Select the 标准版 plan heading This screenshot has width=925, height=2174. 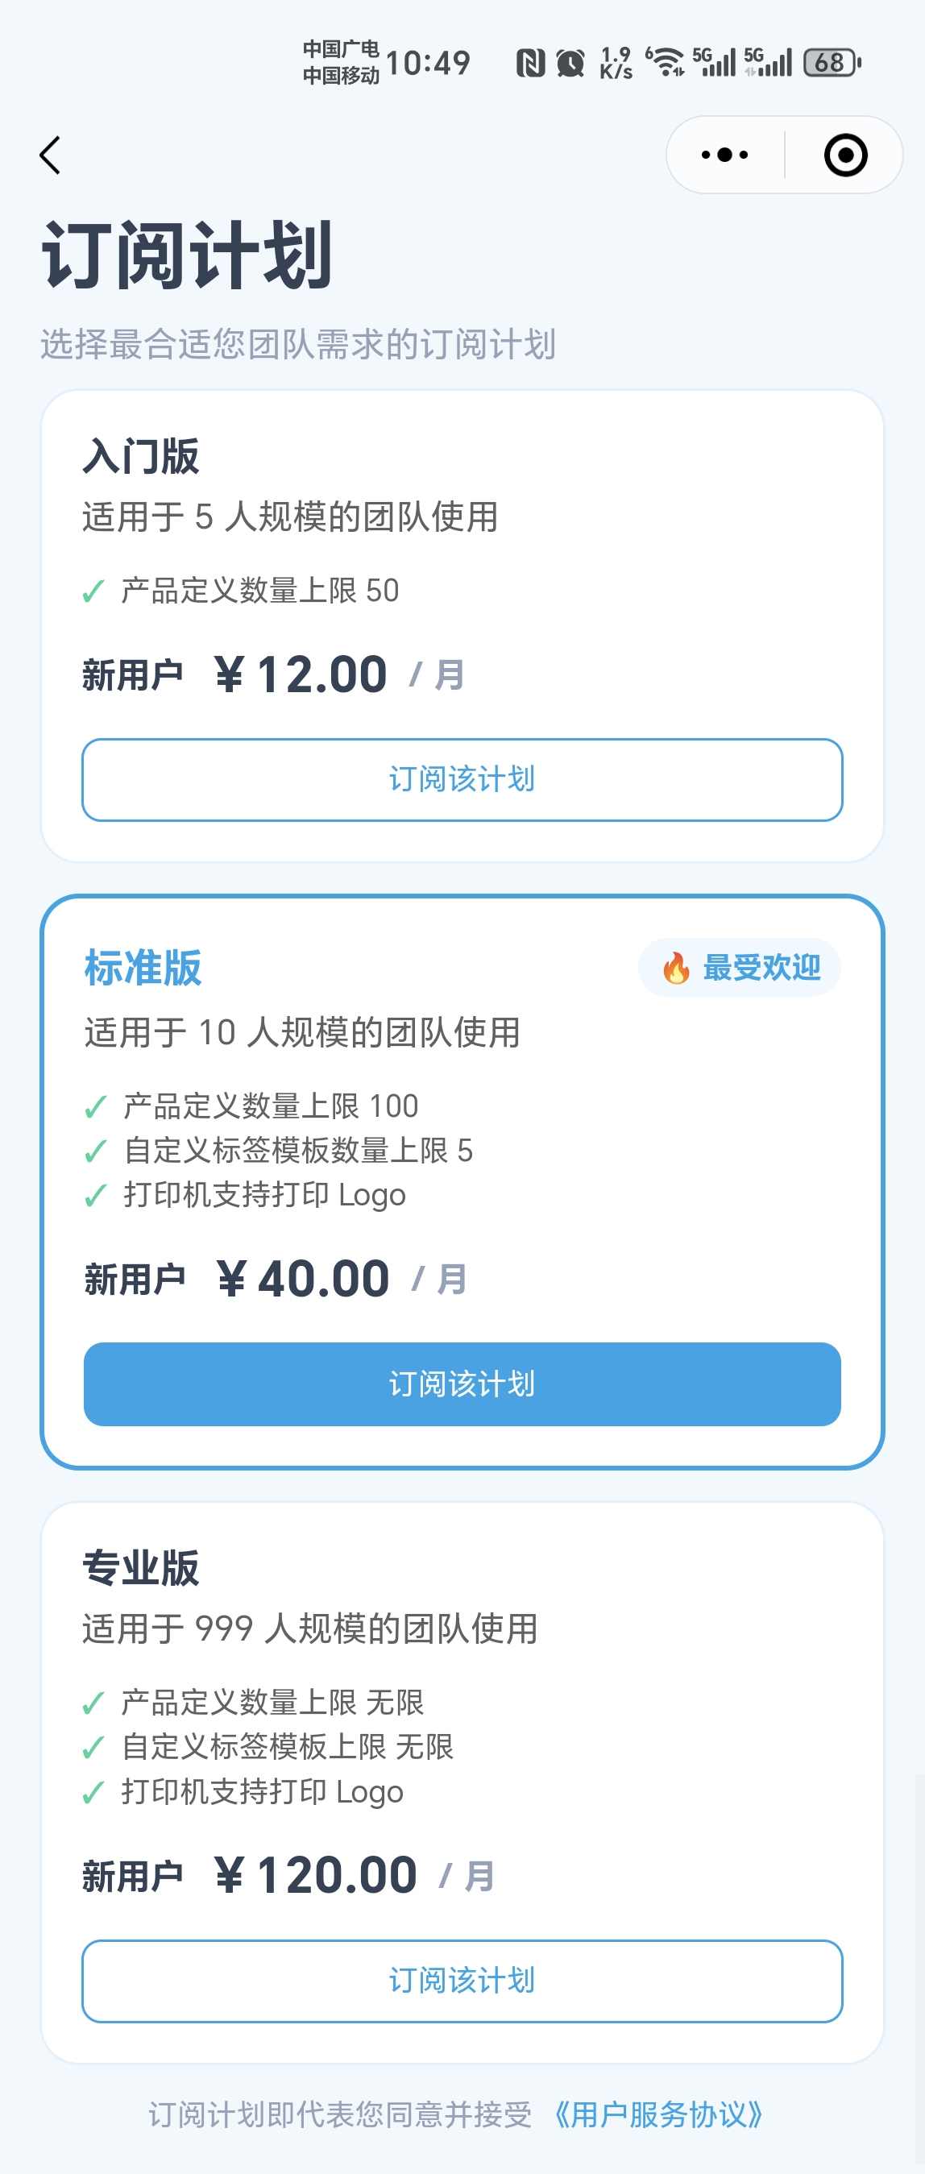pos(143,967)
